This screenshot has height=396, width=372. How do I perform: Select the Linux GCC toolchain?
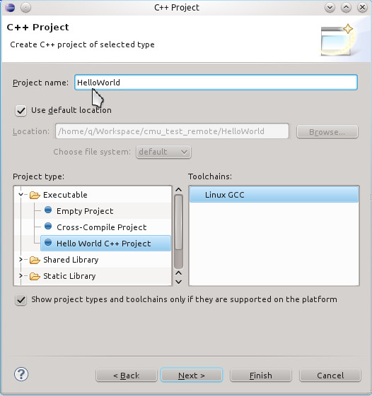coord(274,195)
